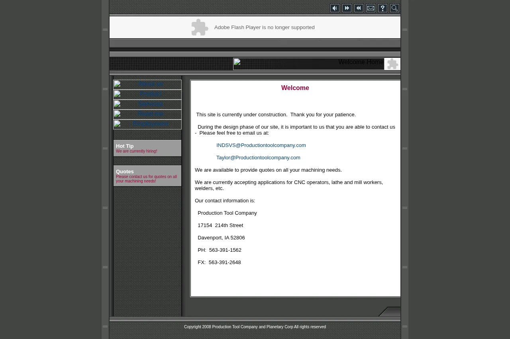Click the small plugin icon beside Welcome Home
The width and height of the screenshot is (510, 339).
(392, 64)
